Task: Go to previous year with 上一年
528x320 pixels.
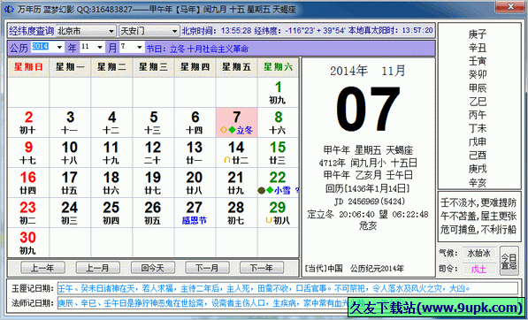Action: pyautogui.click(x=42, y=268)
